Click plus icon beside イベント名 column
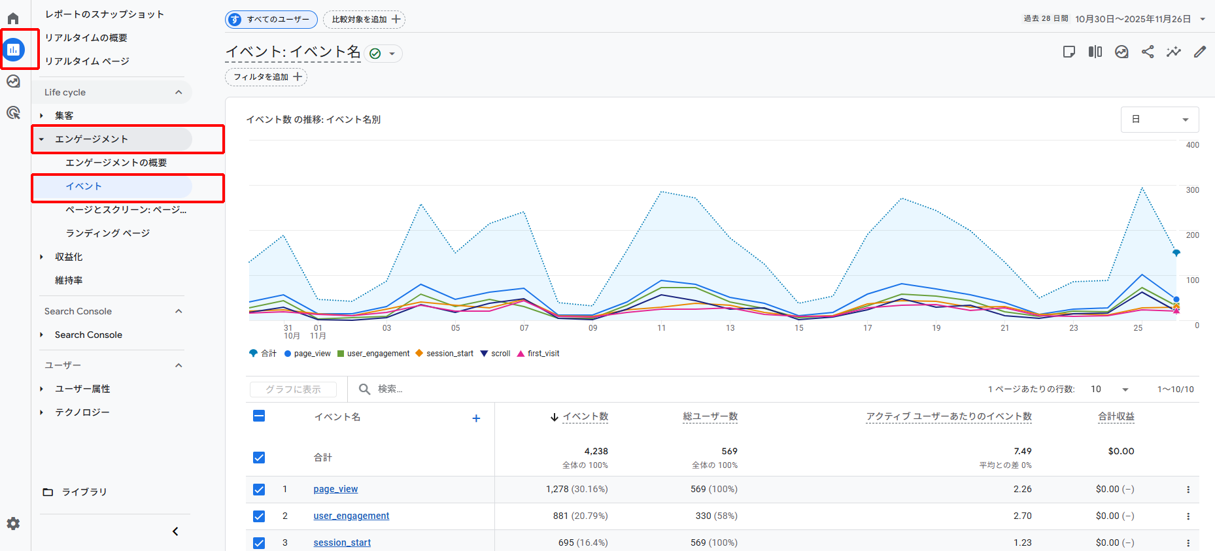Screen dimensions: 1215x551 coord(476,418)
